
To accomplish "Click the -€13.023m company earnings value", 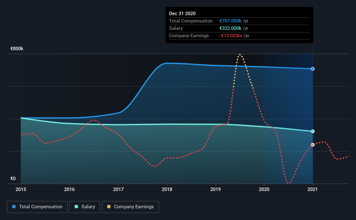I will 231,36.
